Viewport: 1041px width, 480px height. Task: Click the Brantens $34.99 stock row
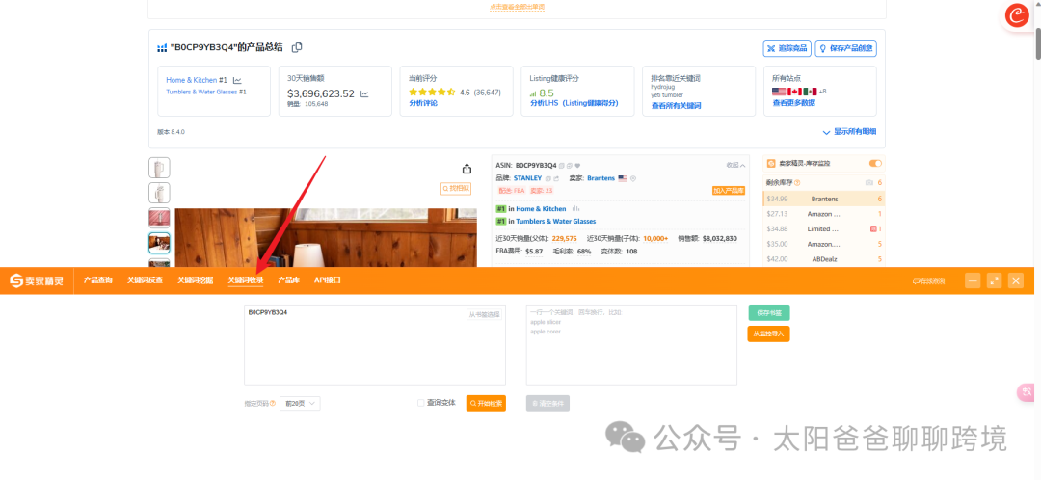point(824,199)
